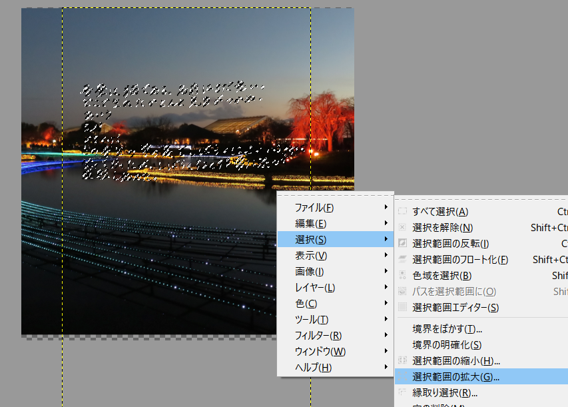This screenshot has height=407, width=568.
Task: Click the disabled パスを選択範囲に(O) entry
Action: (x=481, y=291)
